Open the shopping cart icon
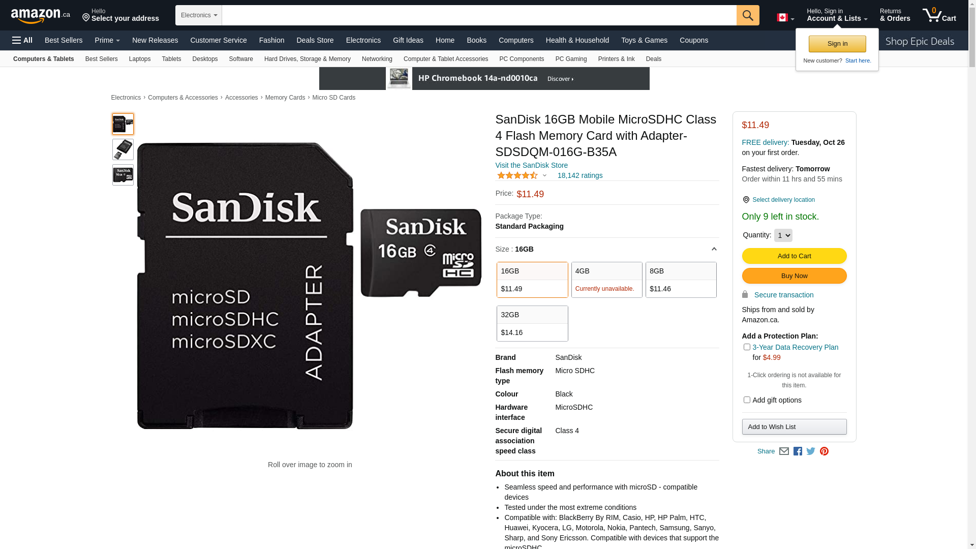This screenshot has width=976, height=549. [939, 15]
